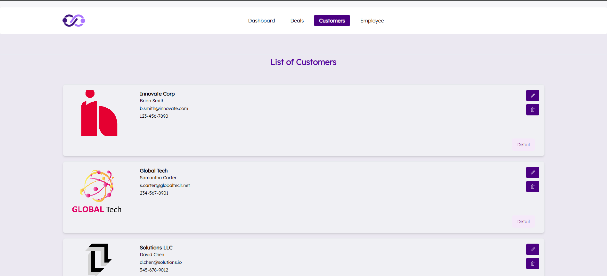607x276 pixels.
Task: Open the Deals section
Action: click(297, 21)
